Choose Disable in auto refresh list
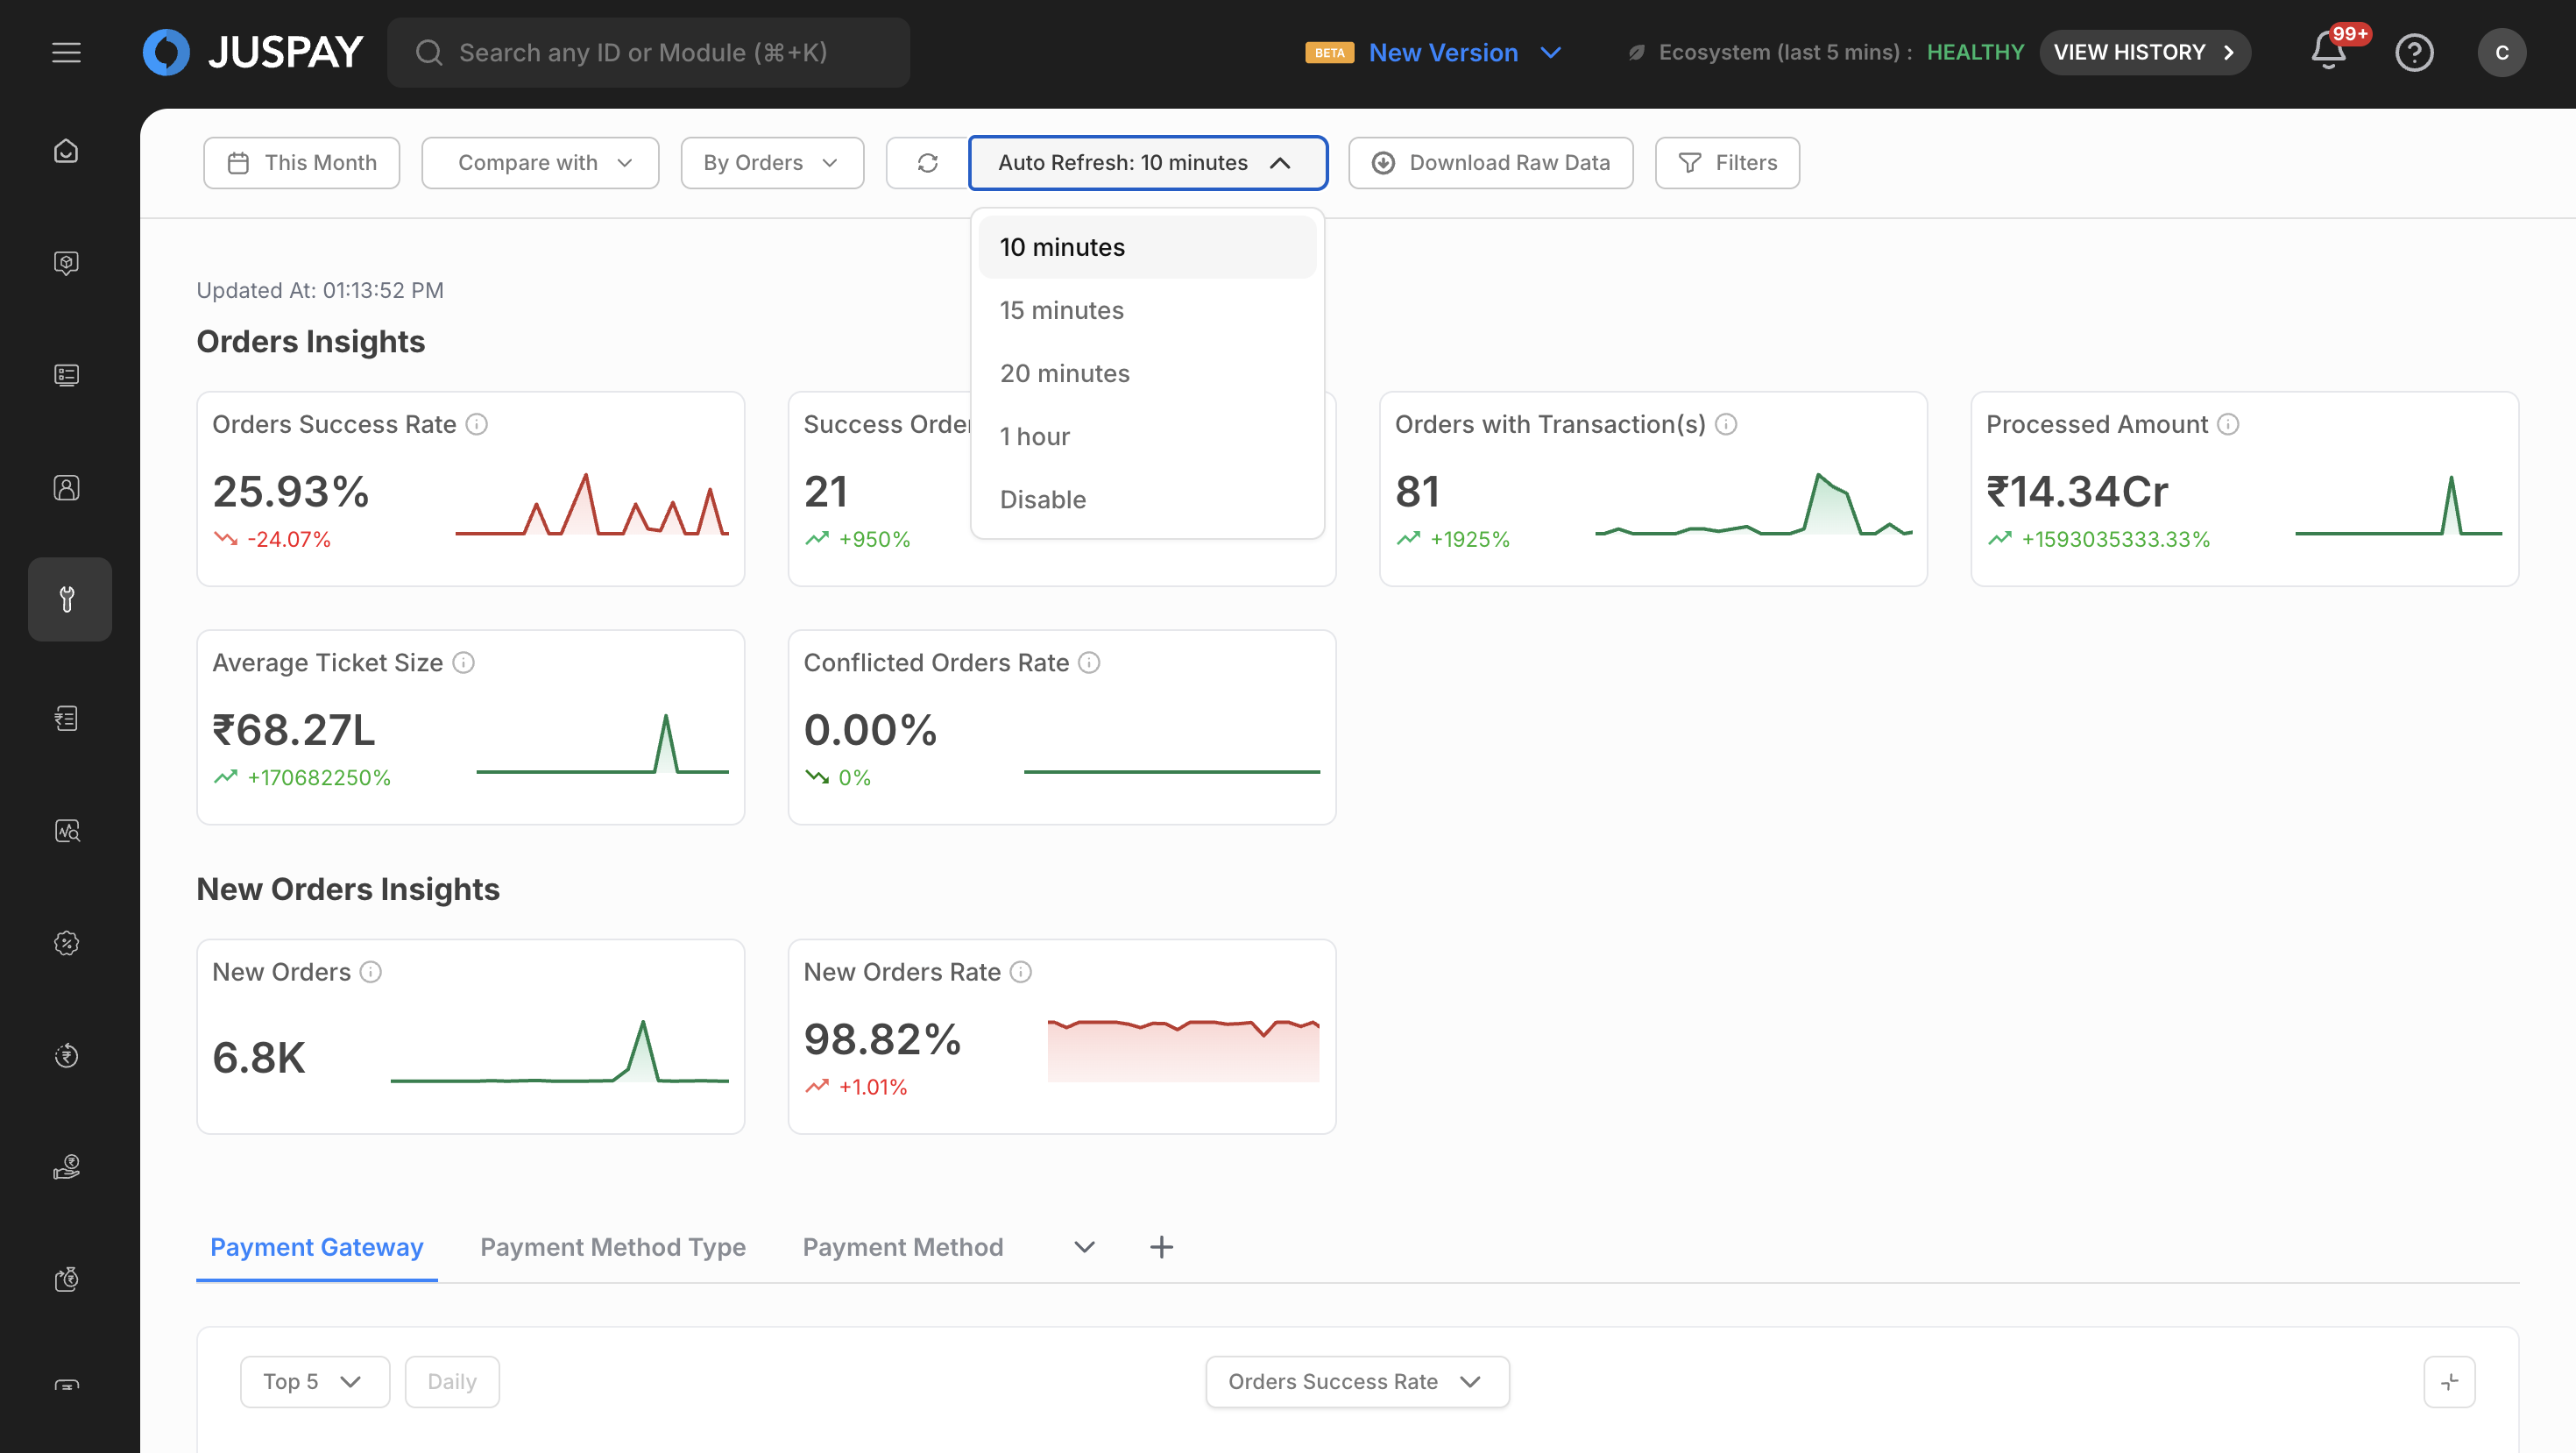Image resolution: width=2576 pixels, height=1453 pixels. (1043, 499)
